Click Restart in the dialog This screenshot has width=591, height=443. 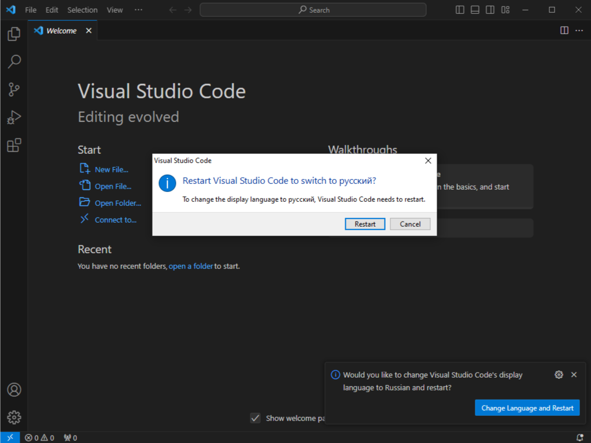tap(365, 224)
